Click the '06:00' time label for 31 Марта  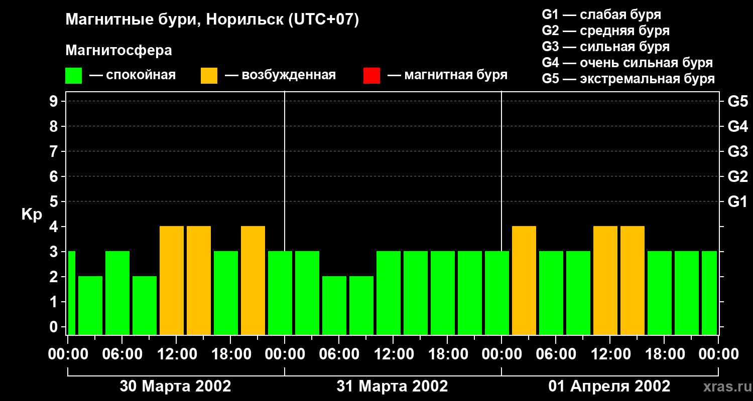coord(338,354)
